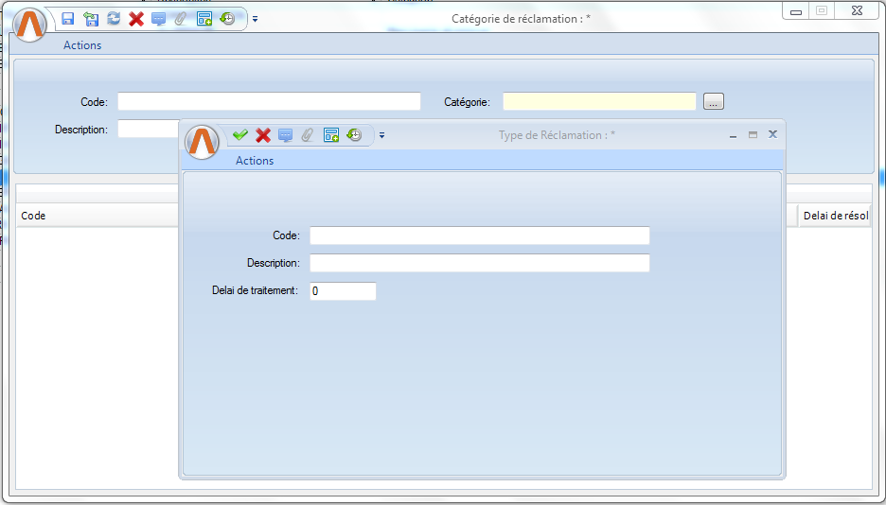This screenshot has height=505, width=886.
Task: Expand quick access customize arrow in the Catégorie toolbar
Action: pyautogui.click(x=256, y=19)
